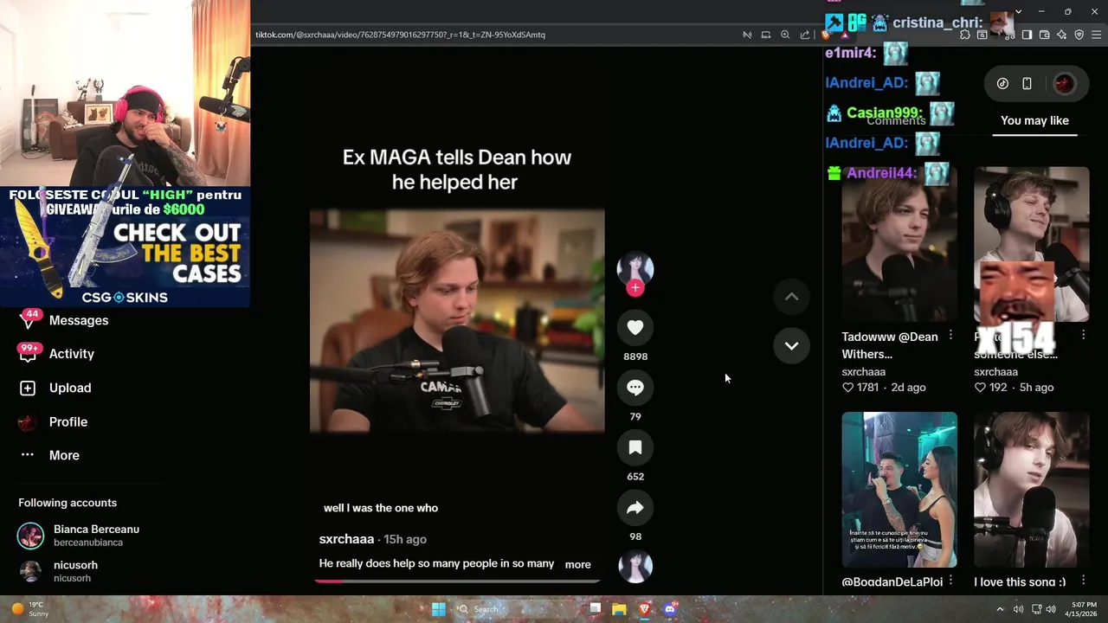Go to the next video with the down chevron
Viewport: 1108px width, 623px height.
point(791,345)
